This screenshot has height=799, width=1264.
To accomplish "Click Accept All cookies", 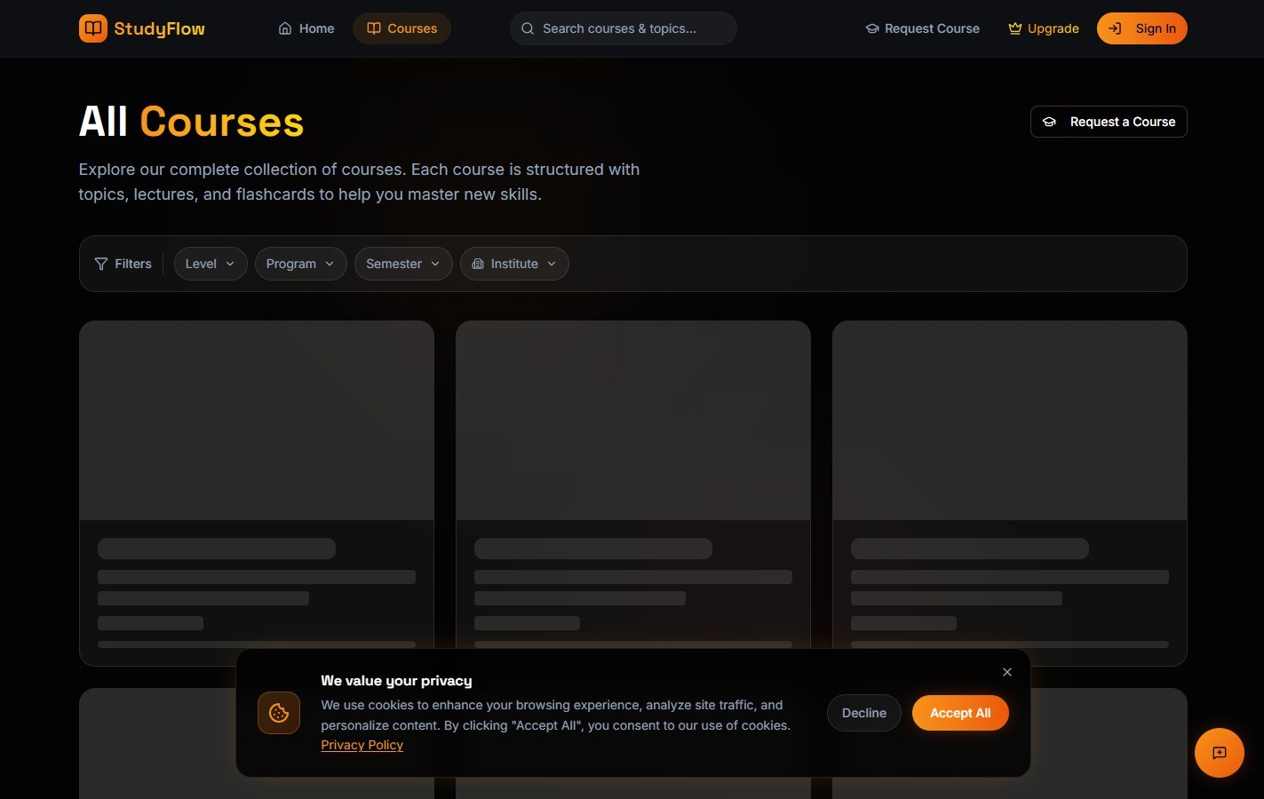I will (x=960, y=713).
